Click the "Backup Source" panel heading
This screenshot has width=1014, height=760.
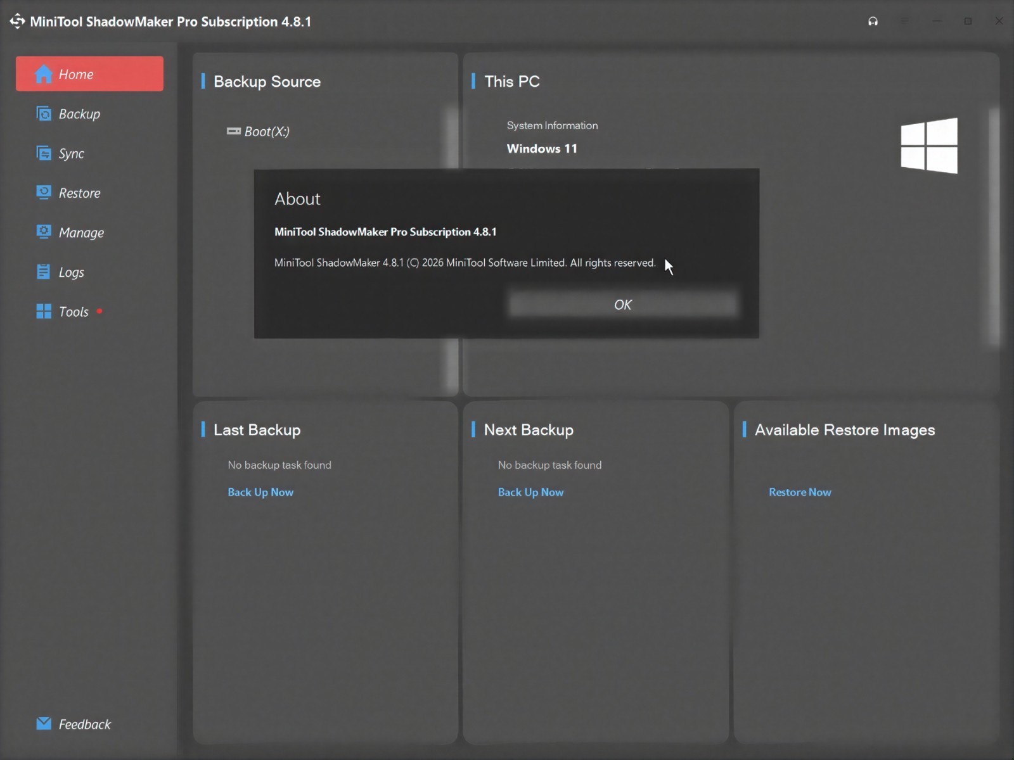click(267, 82)
